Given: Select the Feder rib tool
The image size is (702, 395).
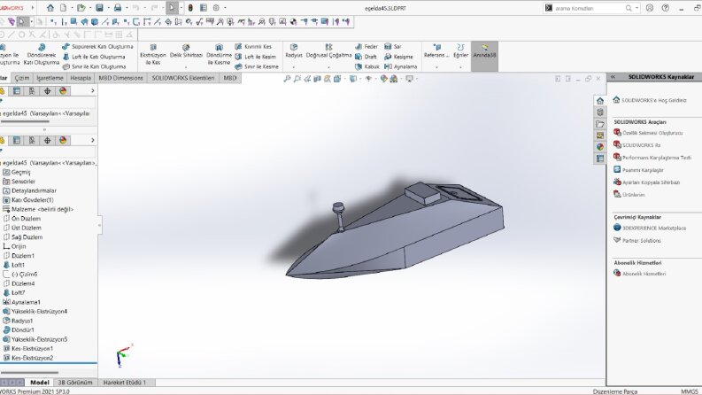Looking at the screenshot, I should 366,47.
